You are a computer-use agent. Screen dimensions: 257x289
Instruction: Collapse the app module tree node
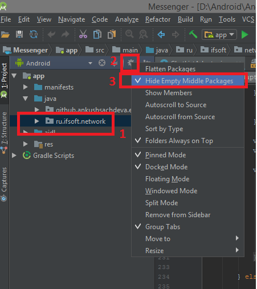14,76
